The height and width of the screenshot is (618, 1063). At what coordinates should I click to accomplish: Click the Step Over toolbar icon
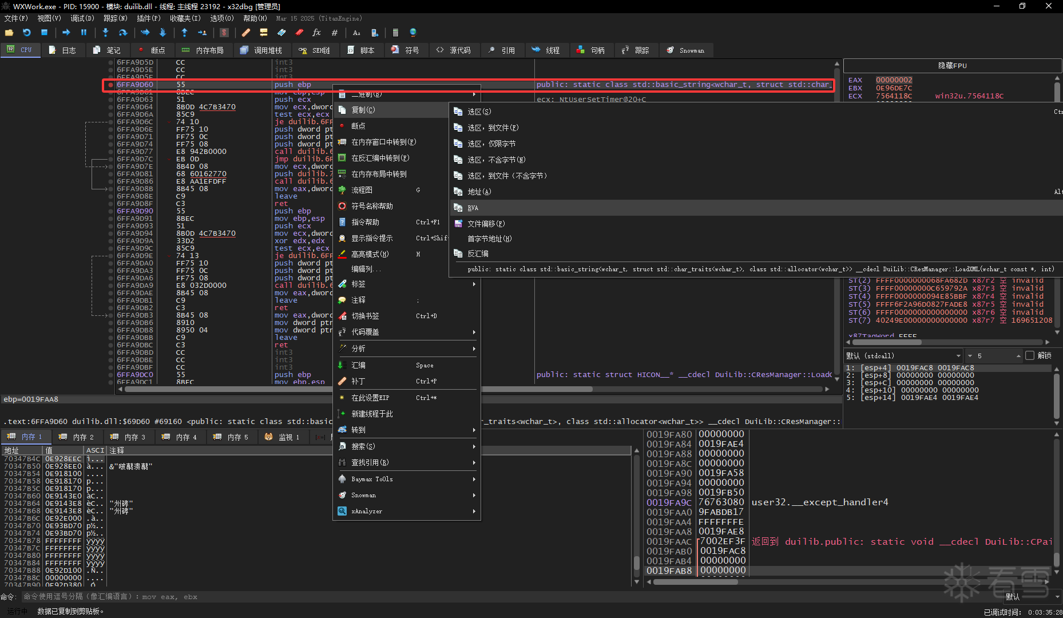click(x=122, y=33)
